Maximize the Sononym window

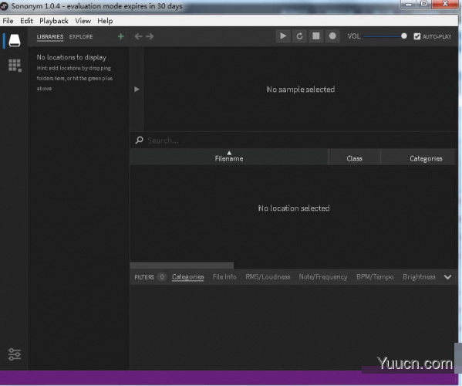pos(424,4)
